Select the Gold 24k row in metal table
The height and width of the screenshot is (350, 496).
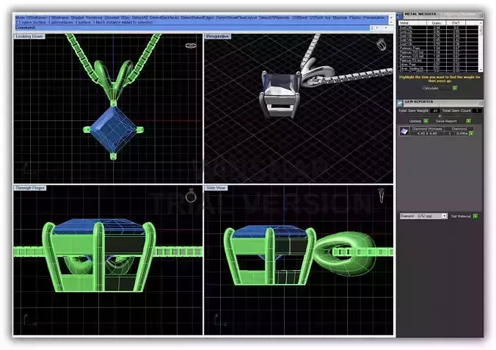[x=438, y=28]
